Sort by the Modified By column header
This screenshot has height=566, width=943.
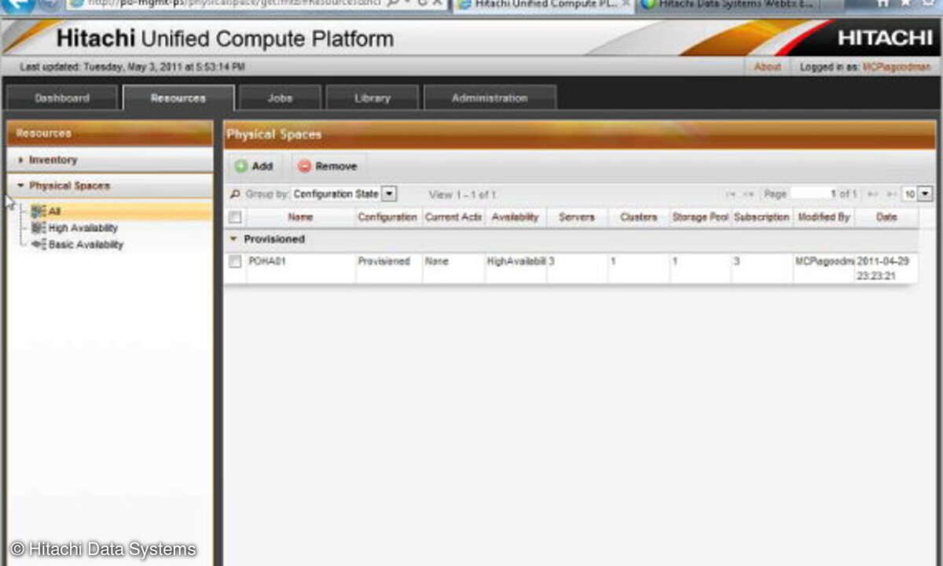[x=824, y=217]
